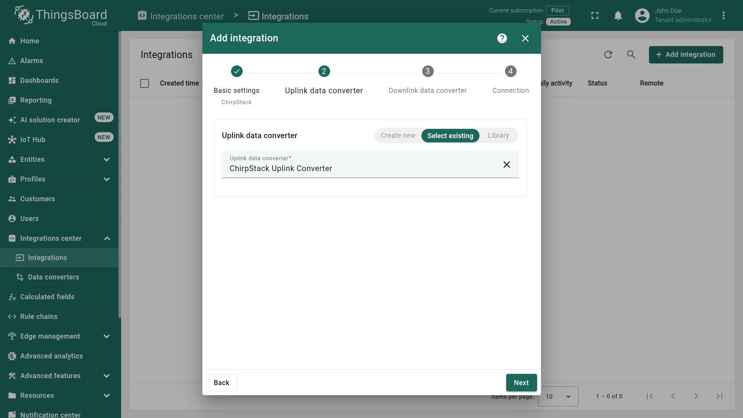Collapse the Integrations center menu chevron
This screenshot has width=743, height=418.
[107, 238]
